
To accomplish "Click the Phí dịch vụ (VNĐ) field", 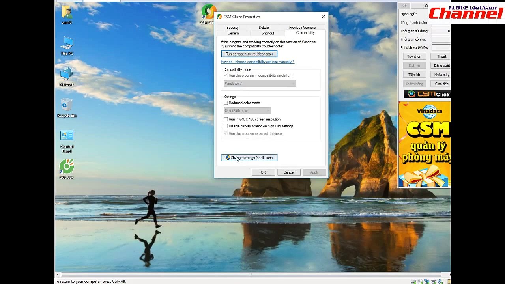I will coord(441,47).
